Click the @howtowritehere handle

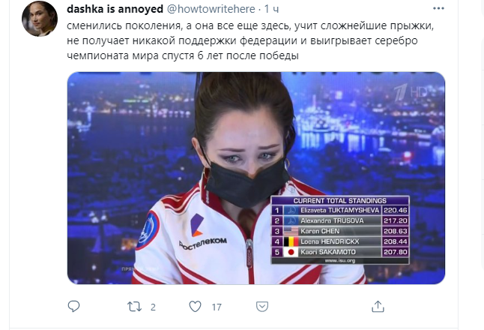(211, 9)
